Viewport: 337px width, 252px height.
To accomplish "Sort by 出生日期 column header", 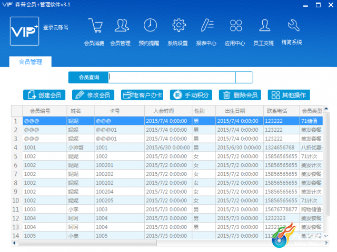I will [240, 111].
